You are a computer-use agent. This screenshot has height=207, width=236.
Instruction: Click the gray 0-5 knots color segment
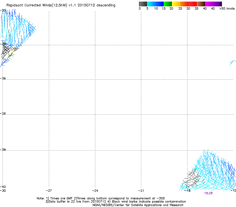point(143,4)
